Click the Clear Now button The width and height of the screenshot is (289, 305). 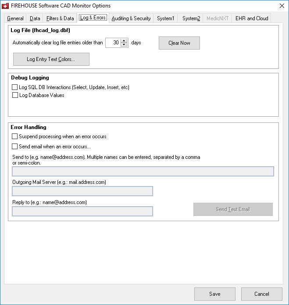(x=179, y=43)
